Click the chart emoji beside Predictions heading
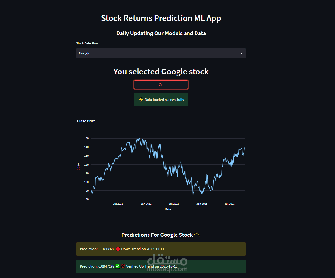335x278 pixels. click(197, 235)
